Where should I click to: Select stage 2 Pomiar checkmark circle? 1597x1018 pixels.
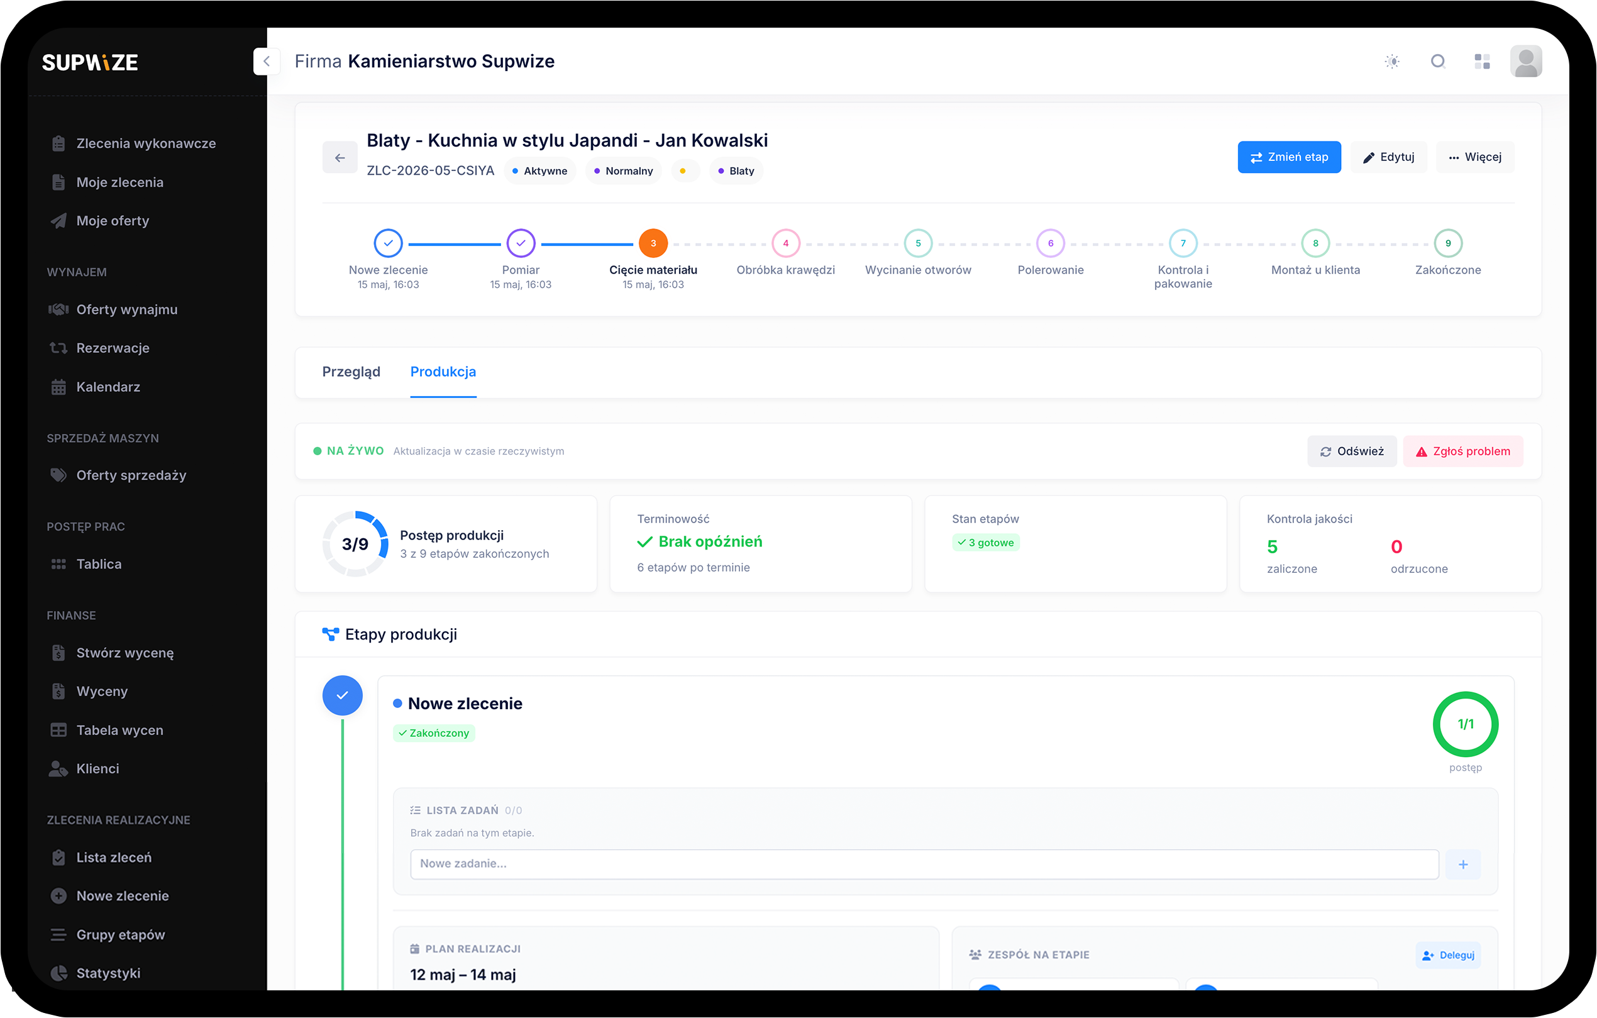[x=521, y=243]
